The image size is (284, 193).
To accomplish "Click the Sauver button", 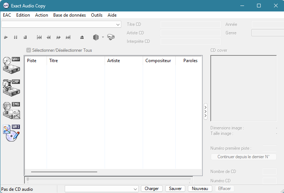I will tap(175, 189).
